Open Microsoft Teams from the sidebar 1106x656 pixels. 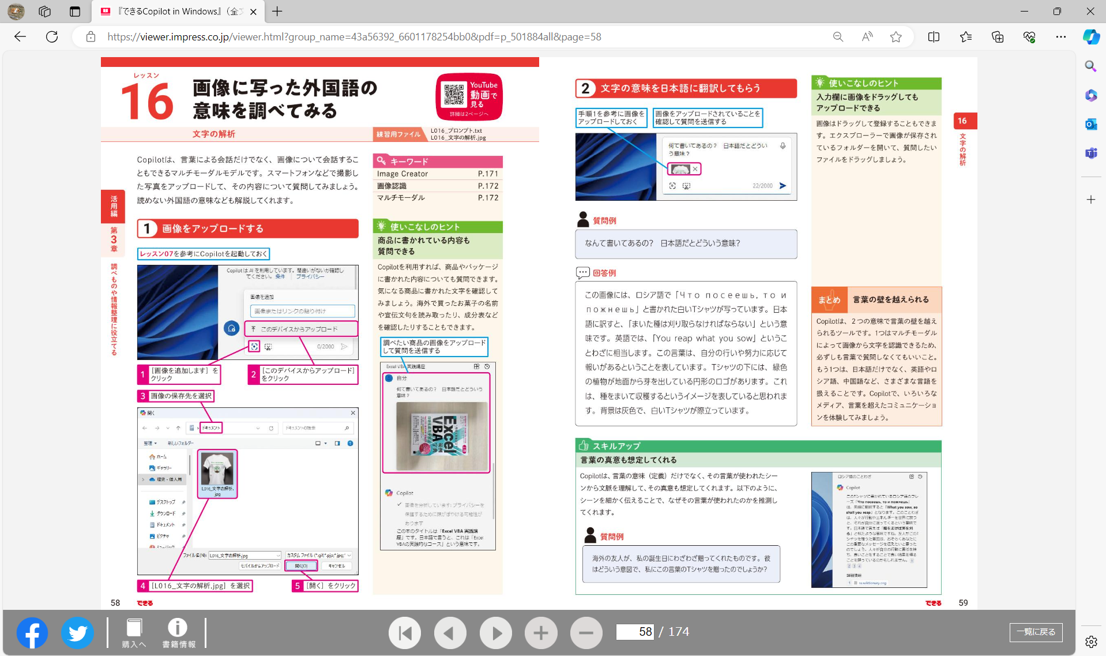pos(1090,153)
